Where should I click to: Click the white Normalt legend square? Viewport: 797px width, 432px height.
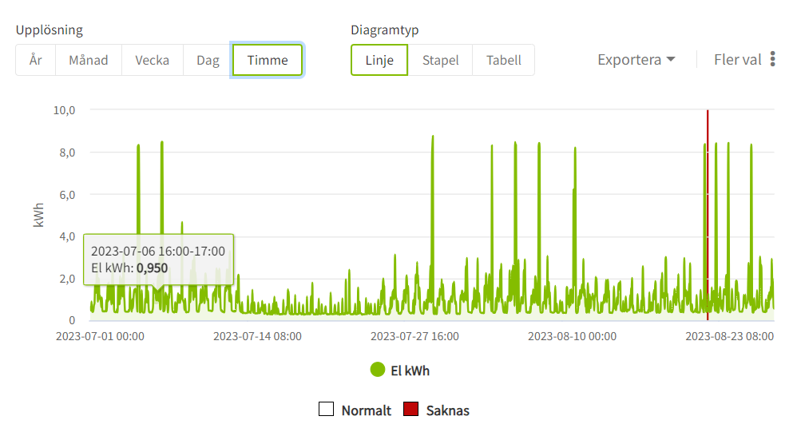point(326,410)
